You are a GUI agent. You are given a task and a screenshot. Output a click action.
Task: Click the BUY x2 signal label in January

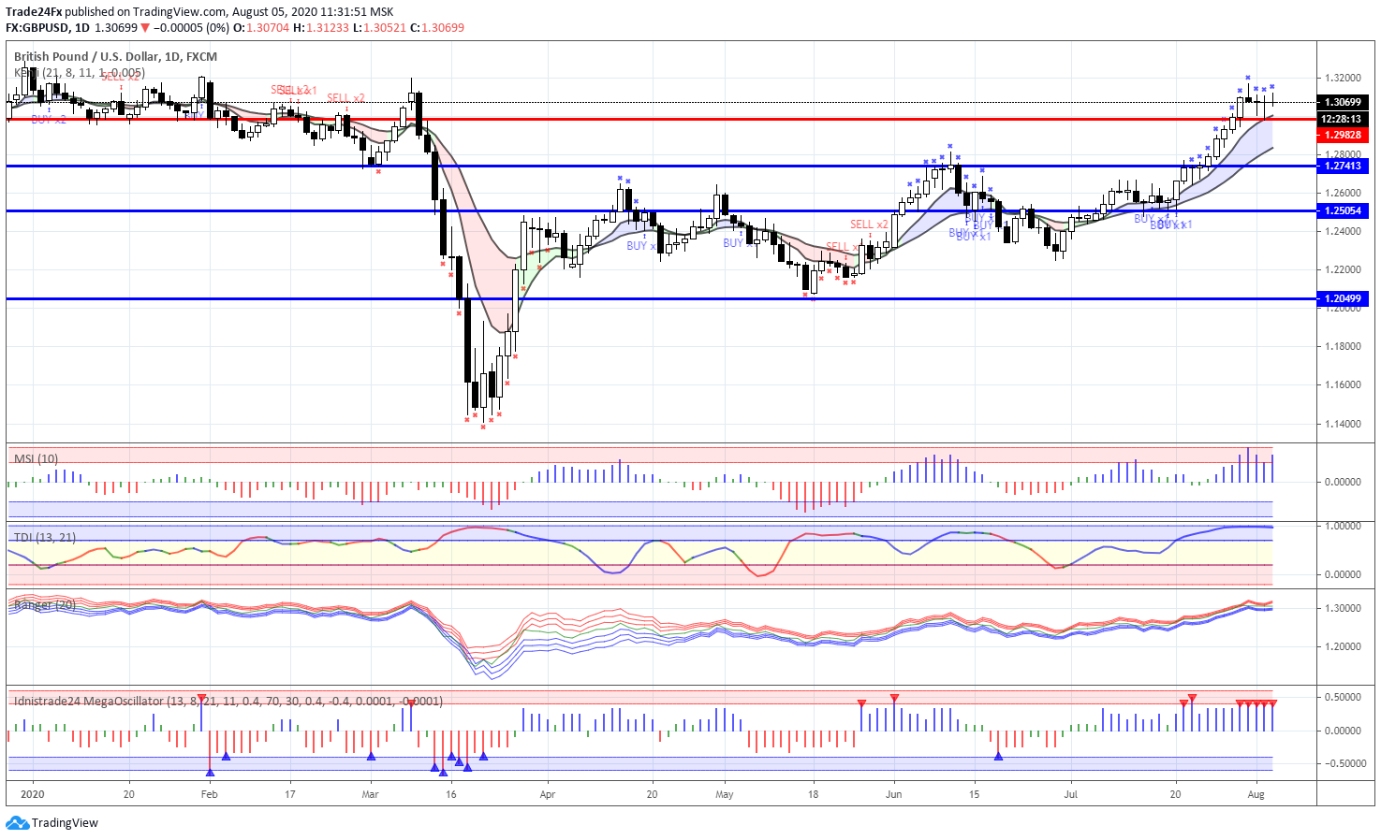(49, 120)
